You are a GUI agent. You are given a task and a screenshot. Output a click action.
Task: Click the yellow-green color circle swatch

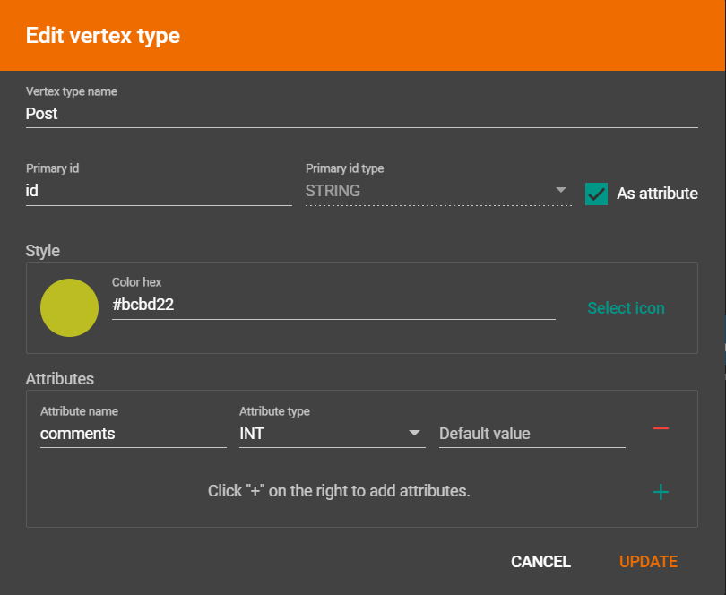(69, 307)
